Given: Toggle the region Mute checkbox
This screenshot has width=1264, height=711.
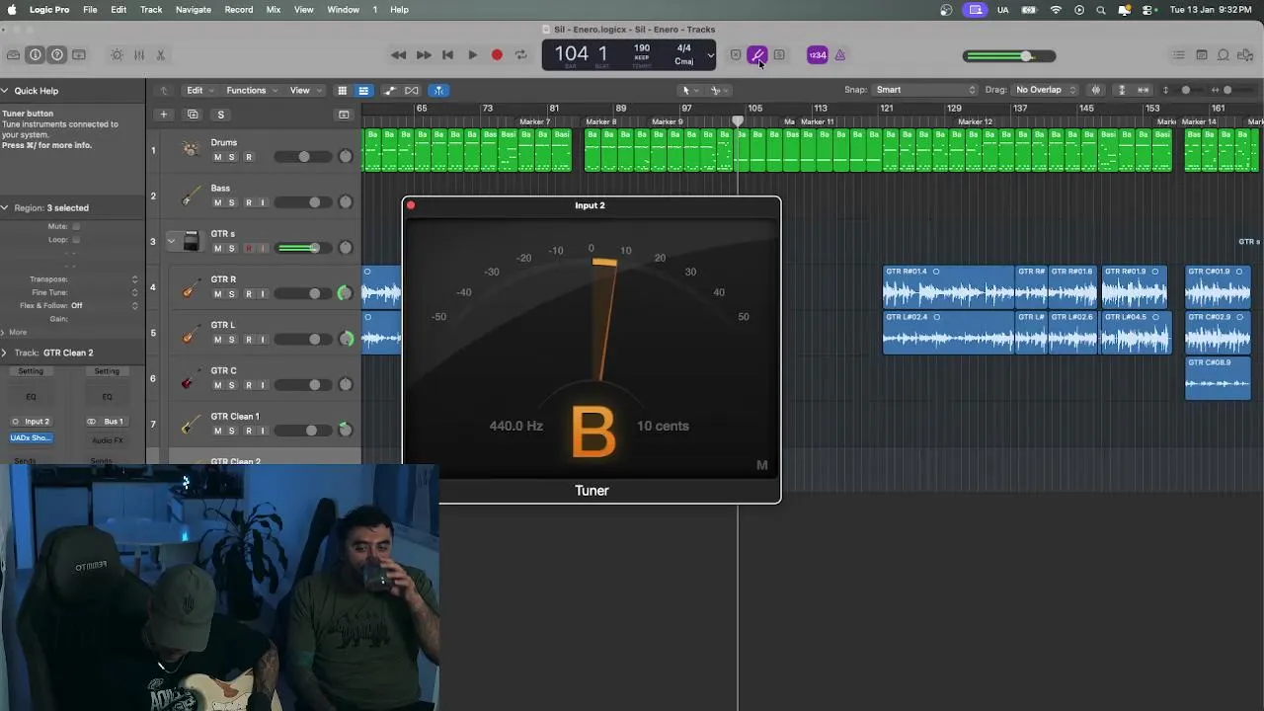Looking at the screenshot, I should coord(76,226).
